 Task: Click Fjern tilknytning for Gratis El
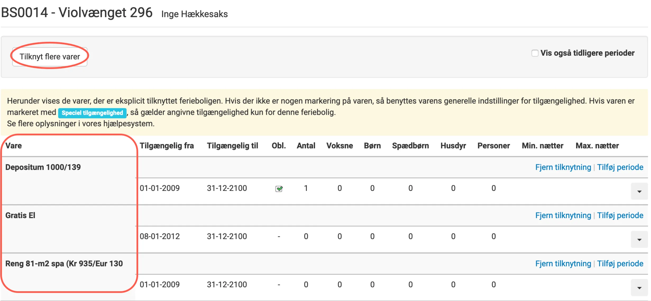[563, 215]
